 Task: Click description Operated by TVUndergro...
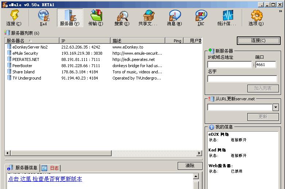click(137, 78)
